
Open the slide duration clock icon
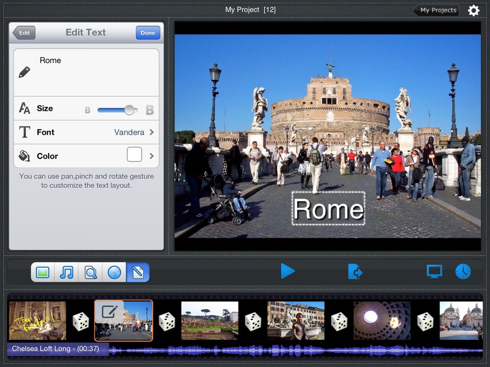coord(463,271)
